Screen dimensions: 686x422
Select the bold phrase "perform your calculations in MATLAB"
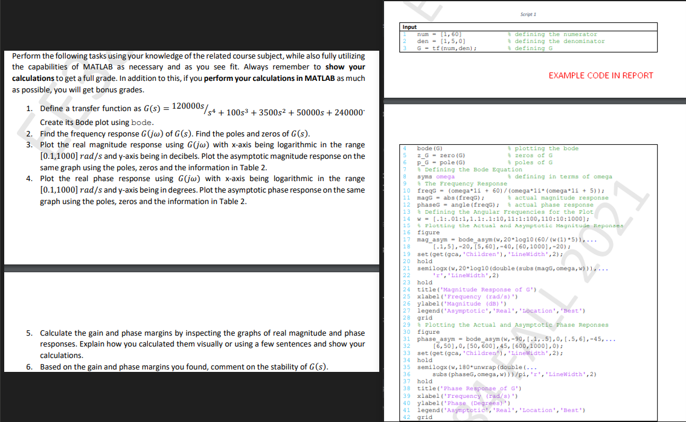click(269, 78)
